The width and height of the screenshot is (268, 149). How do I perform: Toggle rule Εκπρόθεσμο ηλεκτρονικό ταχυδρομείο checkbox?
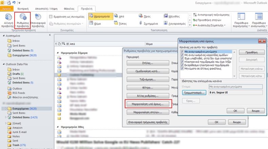pyautogui.click(x=182, y=65)
